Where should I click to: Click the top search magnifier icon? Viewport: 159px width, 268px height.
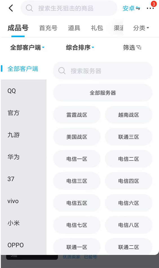[x=29, y=8]
